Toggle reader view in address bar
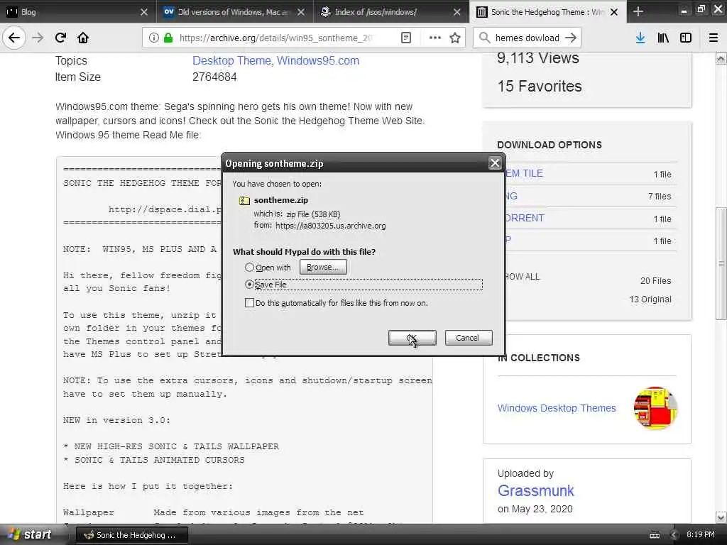727x545 pixels. pos(405,38)
